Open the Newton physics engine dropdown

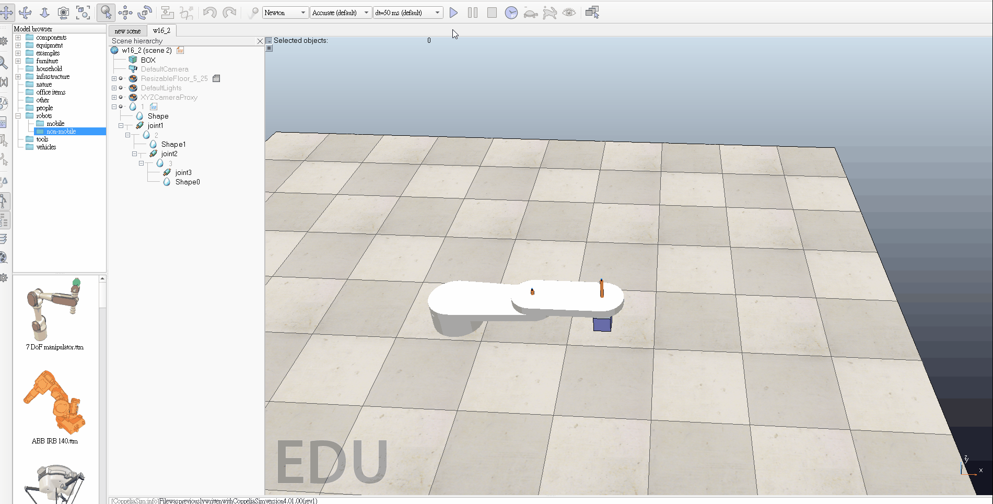(x=285, y=13)
